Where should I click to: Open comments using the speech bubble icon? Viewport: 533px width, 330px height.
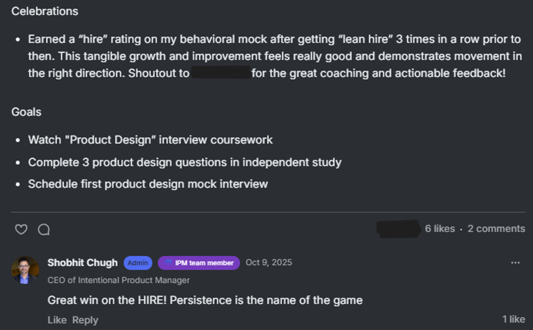click(44, 229)
